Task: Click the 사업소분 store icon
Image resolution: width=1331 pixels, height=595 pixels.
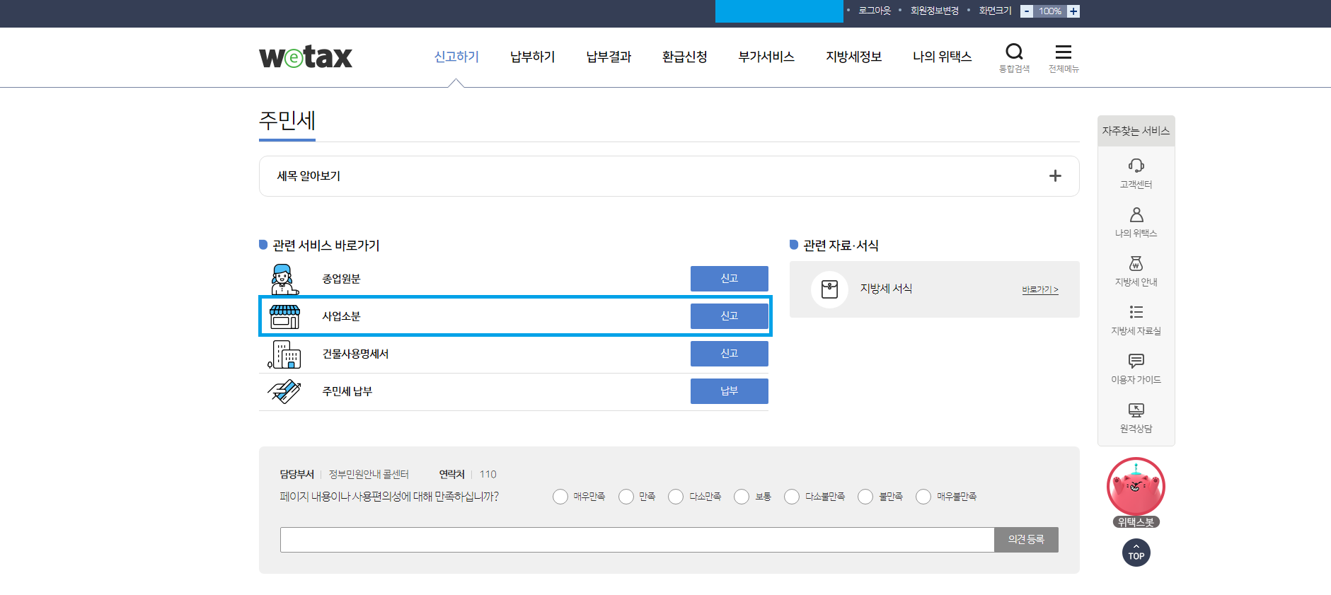Action: pyautogui.click(x=285, y=316)
